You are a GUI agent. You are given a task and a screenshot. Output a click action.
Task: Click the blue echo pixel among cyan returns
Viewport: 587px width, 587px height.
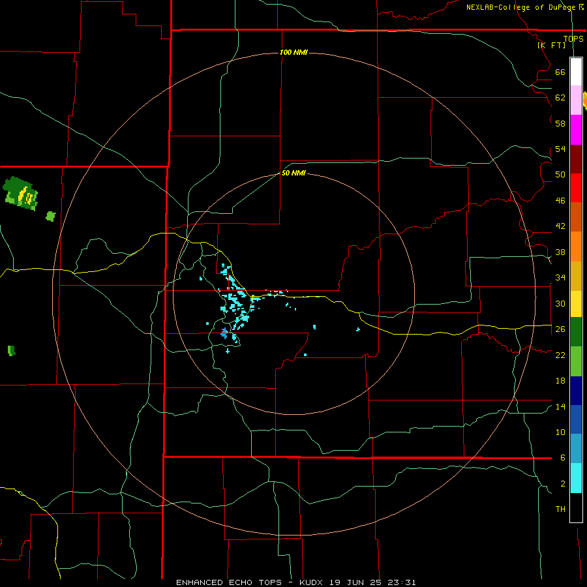pos(224,333)
